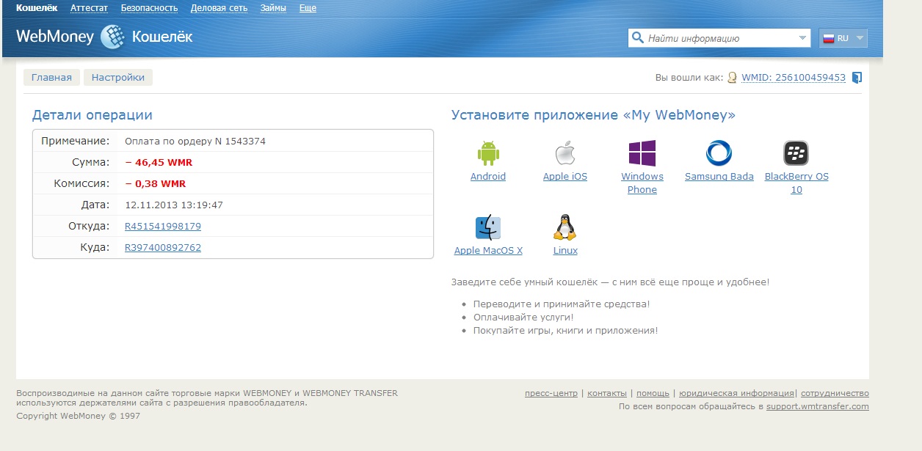Open the search field dropdown arrow
The height and width of the screenshot is (451, 922).
[x=802, y=38]
